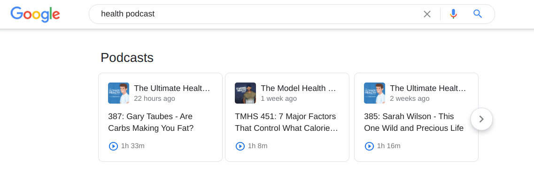This screenshot has width=534, height=173.
Task: Focus the 'health podcast' search field
Action: tap(259, 14)
